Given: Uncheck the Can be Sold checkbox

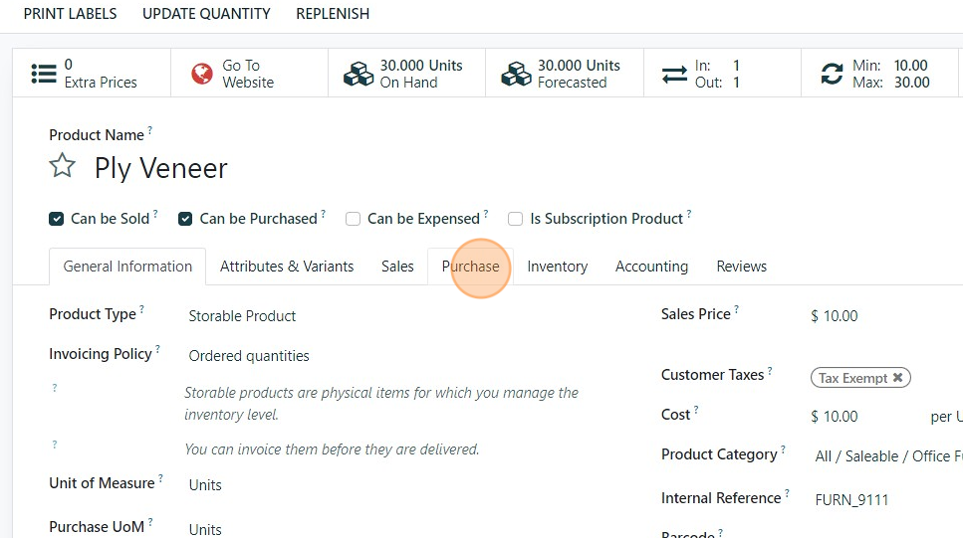Looking at the screenshot, I should 57,219.
